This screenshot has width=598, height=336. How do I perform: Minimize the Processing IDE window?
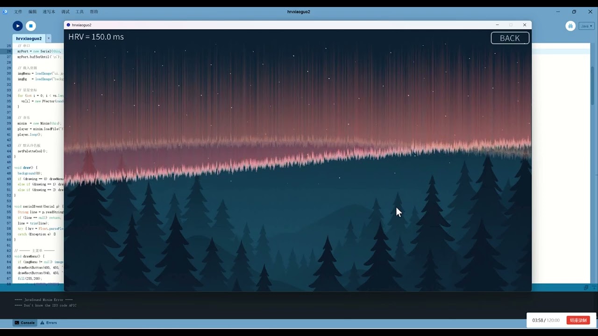(x=558, y=12)
